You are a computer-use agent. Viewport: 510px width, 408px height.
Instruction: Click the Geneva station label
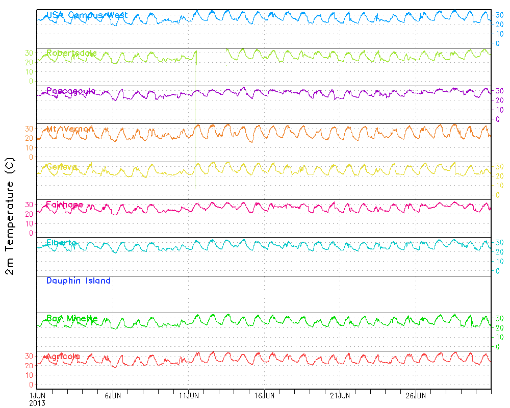62,167
